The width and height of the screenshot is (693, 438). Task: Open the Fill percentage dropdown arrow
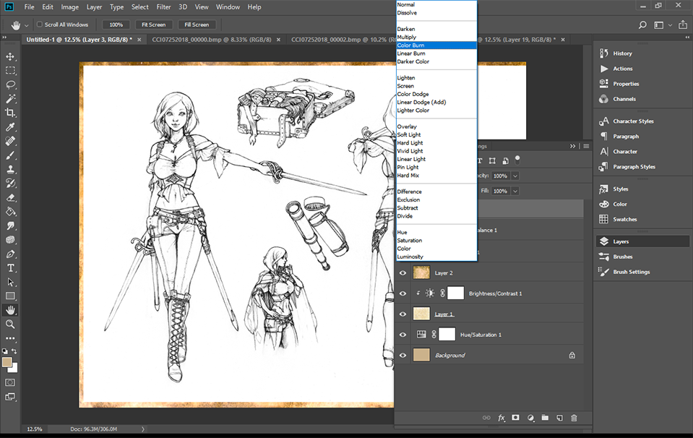[x=515, y=191]
